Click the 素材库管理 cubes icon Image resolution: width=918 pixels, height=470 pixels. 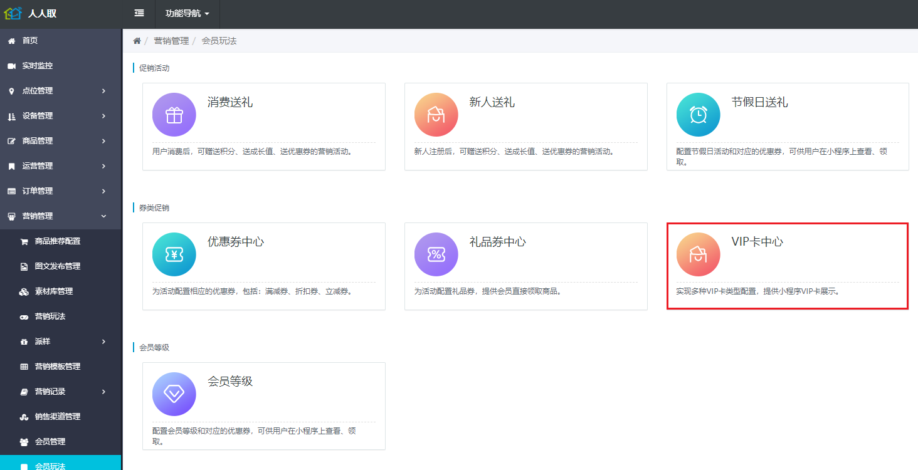point(24,291)
